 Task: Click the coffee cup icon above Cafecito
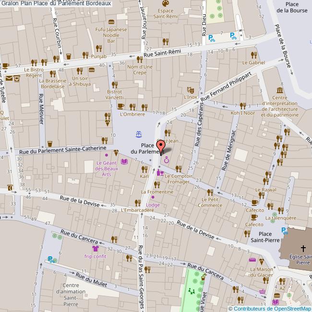pyautogui.click(x=254, y=202)
